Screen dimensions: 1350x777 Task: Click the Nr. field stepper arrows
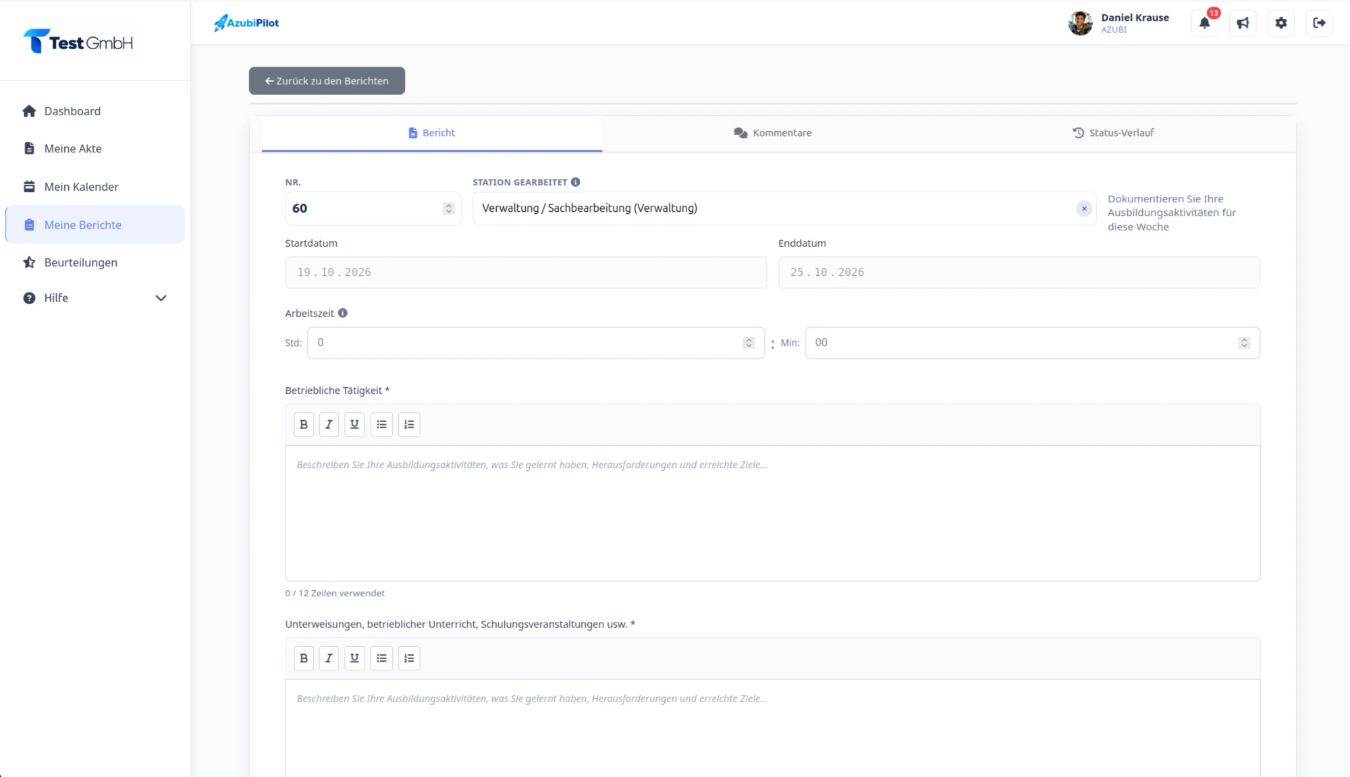coord(449,208)
